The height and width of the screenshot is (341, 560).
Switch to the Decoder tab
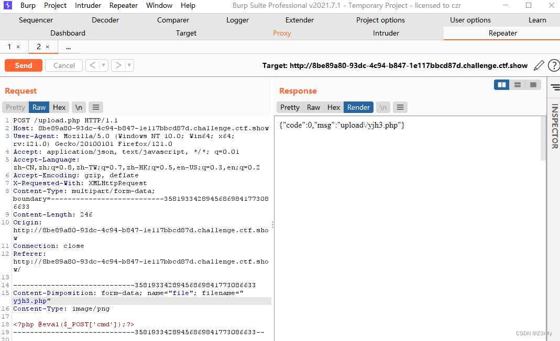click(x=105, y=20)
